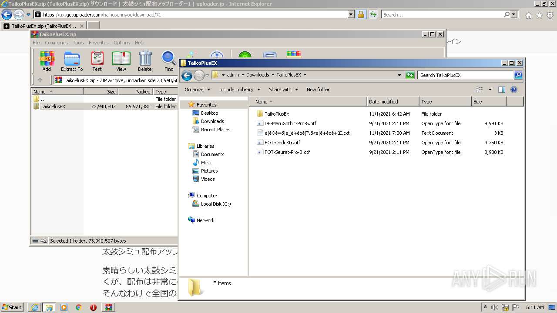Open IE search provider dropdown
This screenshot has width=557, height=313.
[x=514, y=14]
